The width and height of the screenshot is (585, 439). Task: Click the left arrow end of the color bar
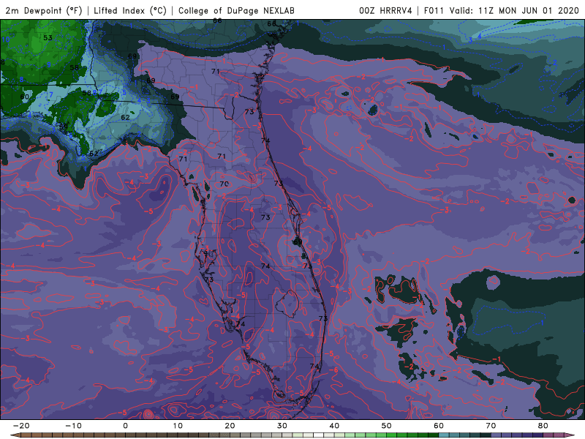click(14, 435)
